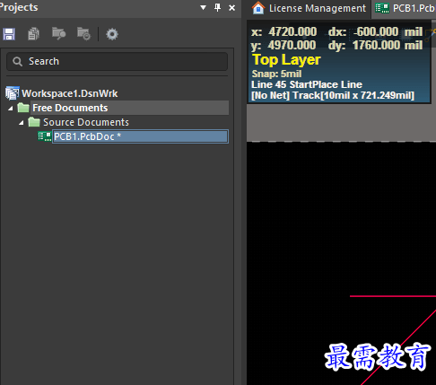Click the License Management home icon
This screenshot has height=385, width=436.
tap(258, 8)
